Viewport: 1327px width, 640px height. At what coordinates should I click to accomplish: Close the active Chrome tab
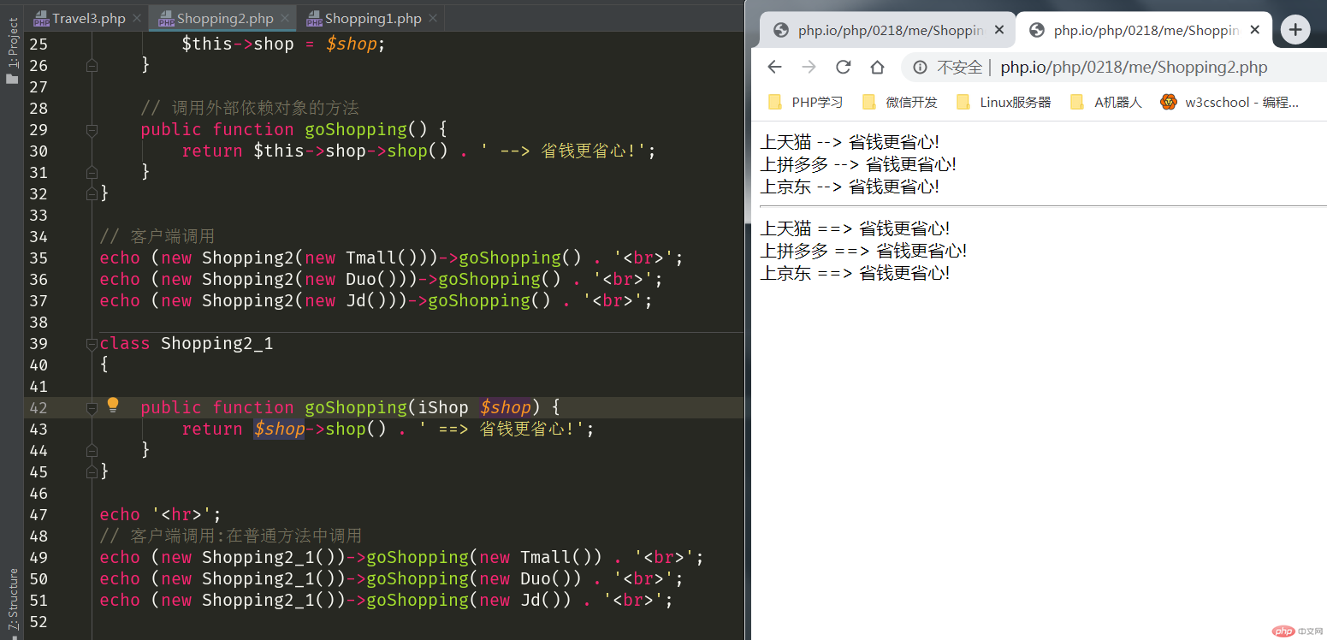(x=1255, y=30)
